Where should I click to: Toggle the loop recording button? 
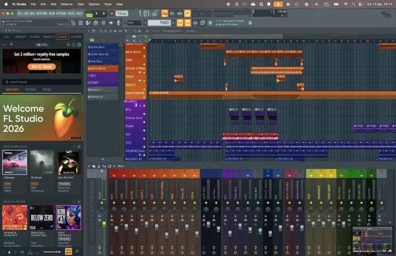point(180,13)
